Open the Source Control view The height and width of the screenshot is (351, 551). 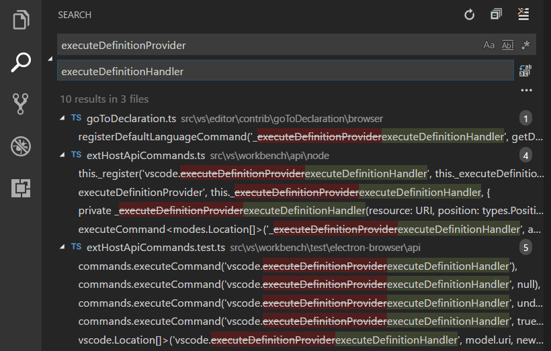tap(21, 104)
